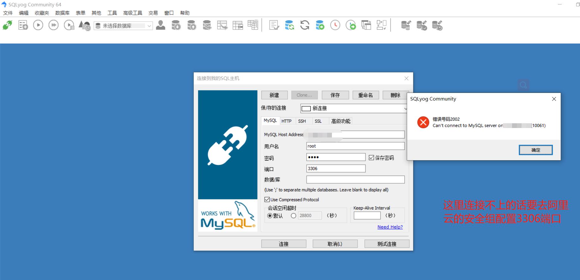
Task: Click the 端口 field showing 3306
Action: (x=336, y=168)
